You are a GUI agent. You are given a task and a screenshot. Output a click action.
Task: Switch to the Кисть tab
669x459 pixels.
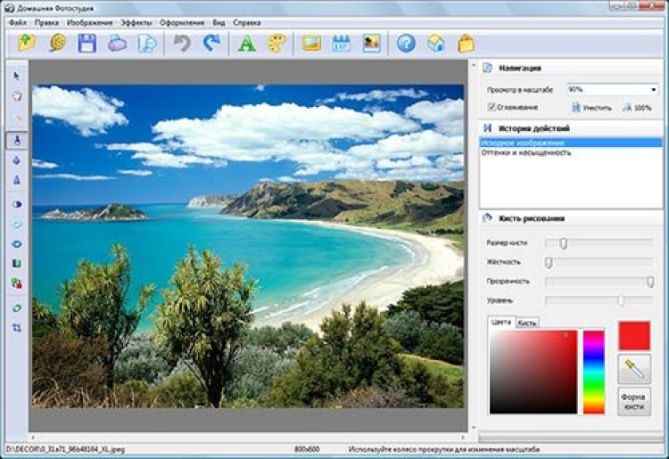pos(527,323)
